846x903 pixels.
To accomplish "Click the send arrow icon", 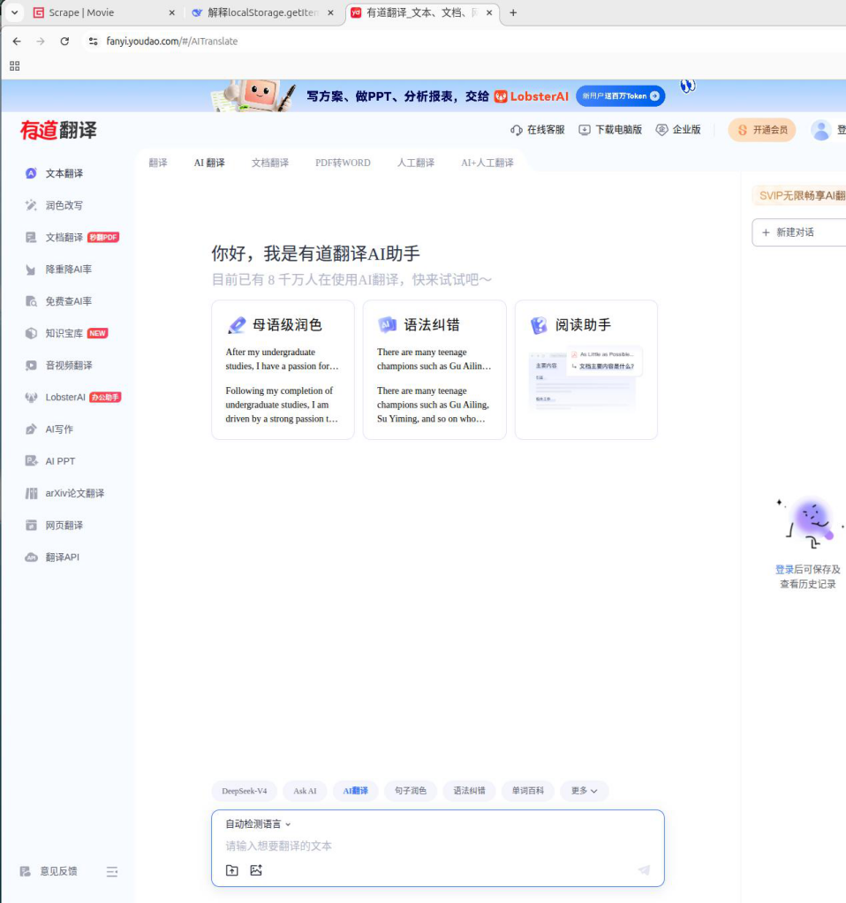I will (x=644, y=870).
